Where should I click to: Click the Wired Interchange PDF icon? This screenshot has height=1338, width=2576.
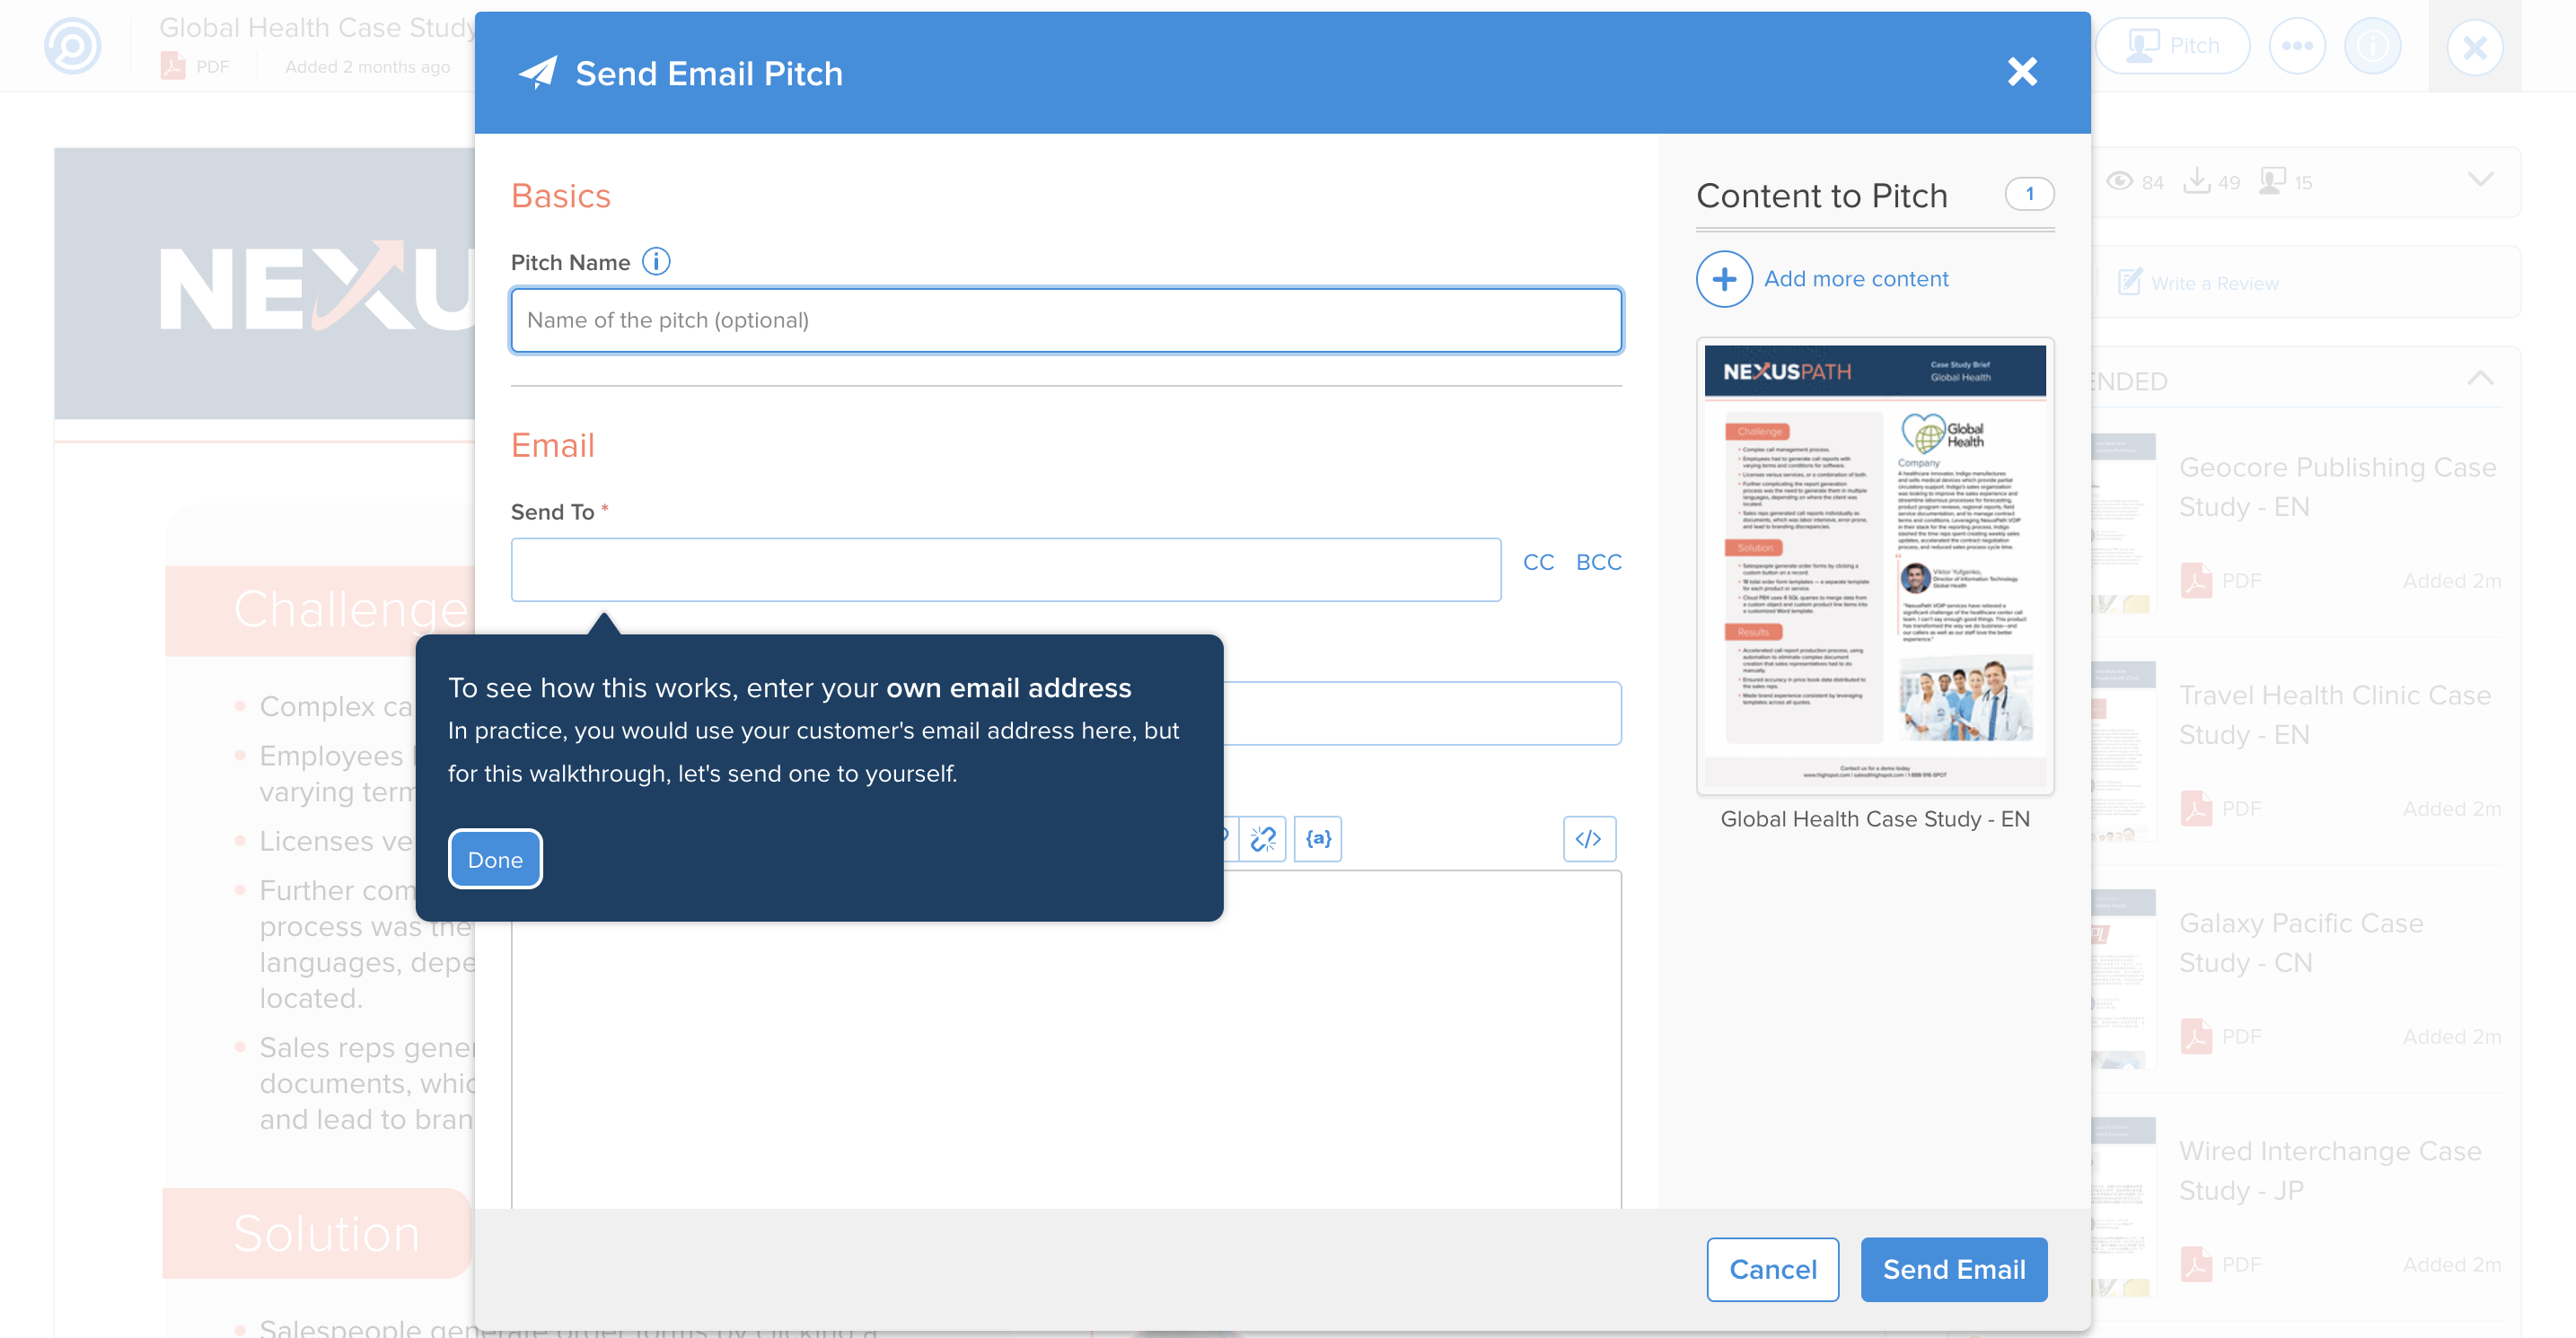click(x=2195, y=1263)
